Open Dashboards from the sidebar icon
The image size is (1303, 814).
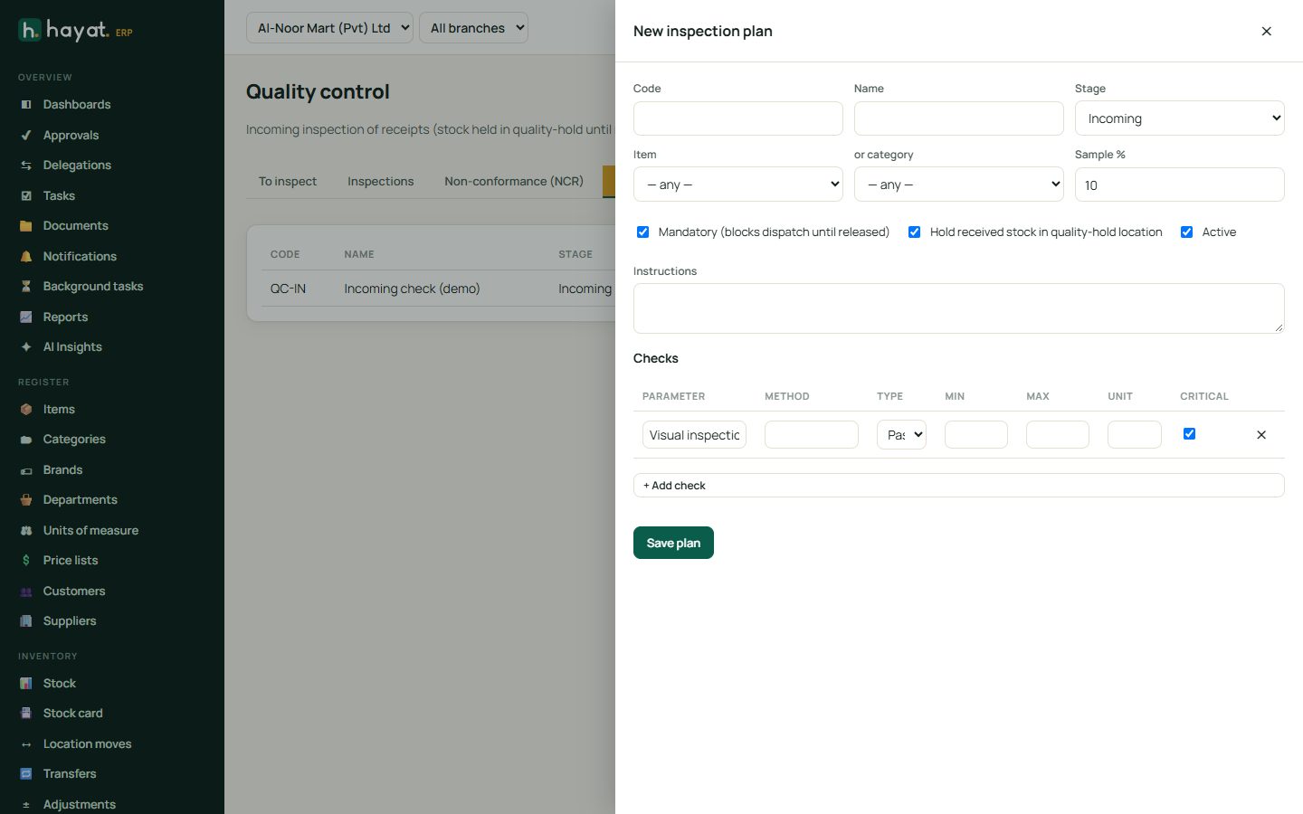tap(26, 105)
